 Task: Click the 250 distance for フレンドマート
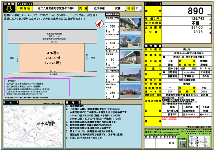[x=112, y=93]
